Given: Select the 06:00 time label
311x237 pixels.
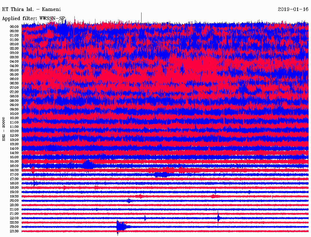Looking at the screenshot, I should [14, 79].
